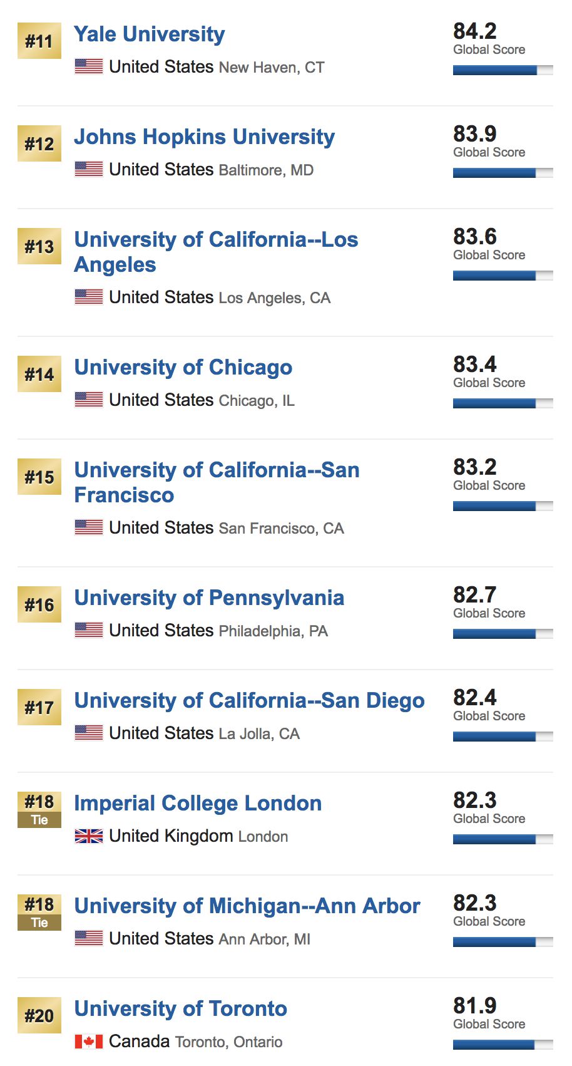Open the Yale University link
Screen dimensions: 572x1066
[x=149, y=34]
